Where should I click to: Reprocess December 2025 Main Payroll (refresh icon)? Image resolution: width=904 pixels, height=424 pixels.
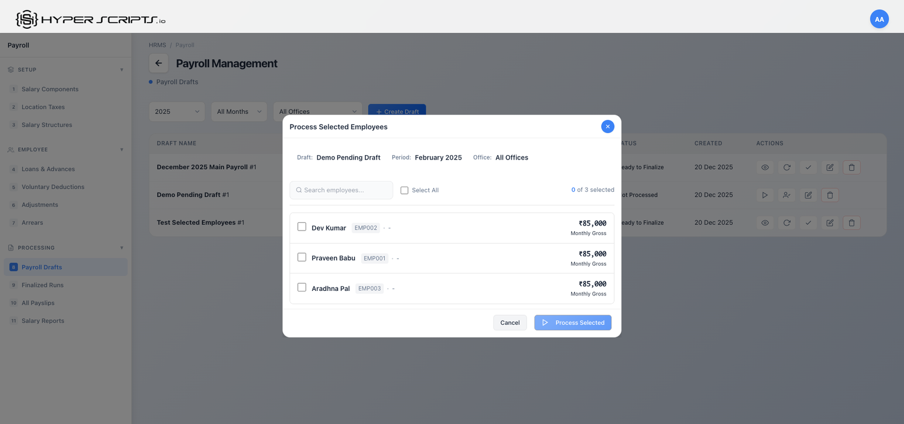coord(786,167)
